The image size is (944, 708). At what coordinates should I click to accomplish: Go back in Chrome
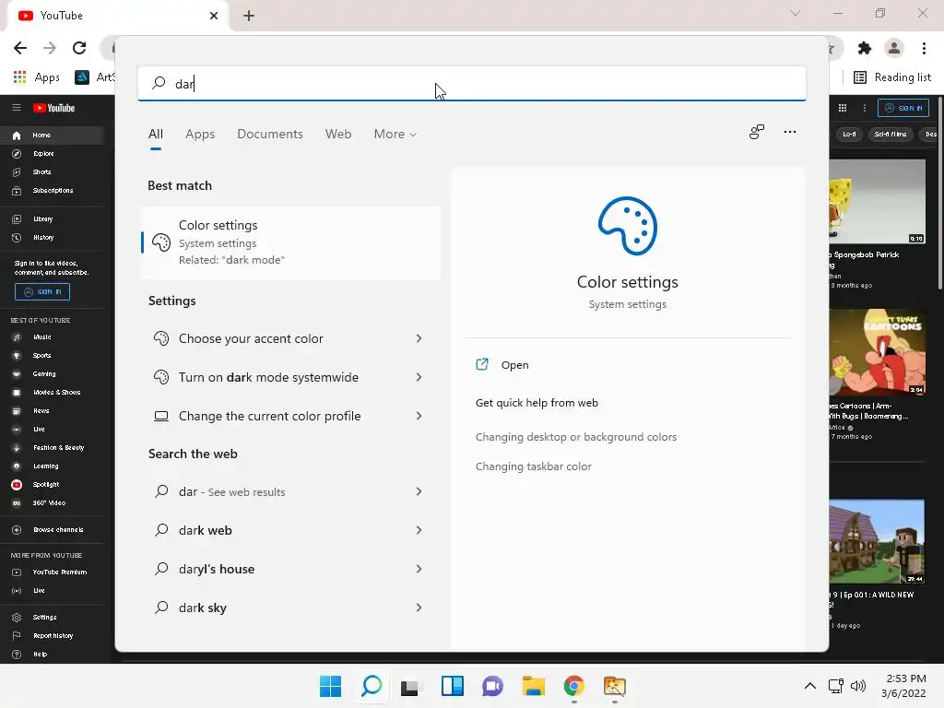20,48
